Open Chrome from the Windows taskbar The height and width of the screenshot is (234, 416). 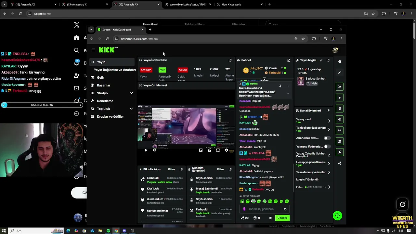click(116, 231)
